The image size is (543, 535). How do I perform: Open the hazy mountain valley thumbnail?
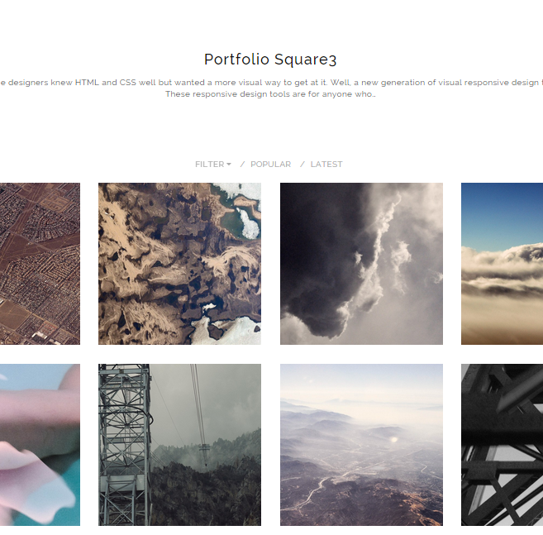(361, 445)
